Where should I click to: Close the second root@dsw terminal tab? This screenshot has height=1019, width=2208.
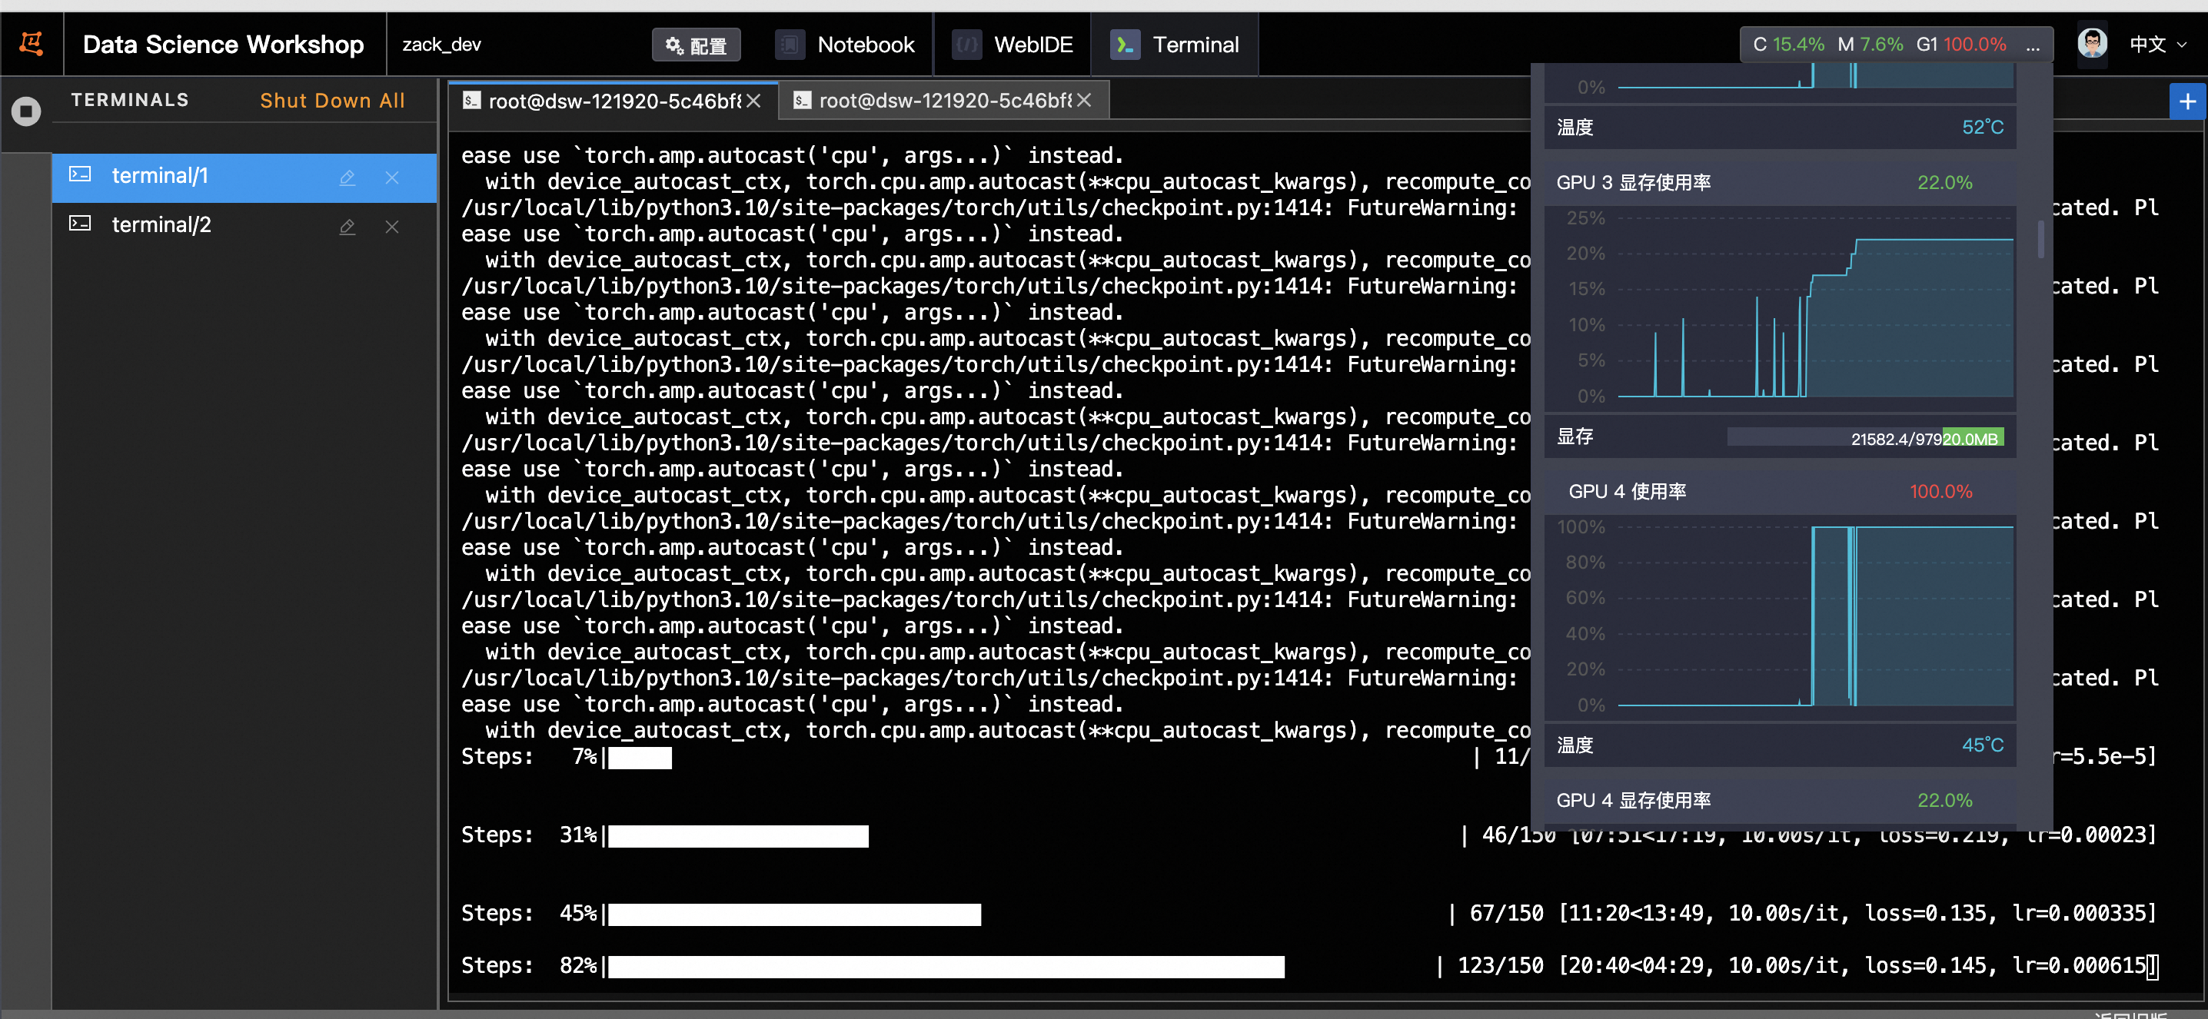point(1084,101)
